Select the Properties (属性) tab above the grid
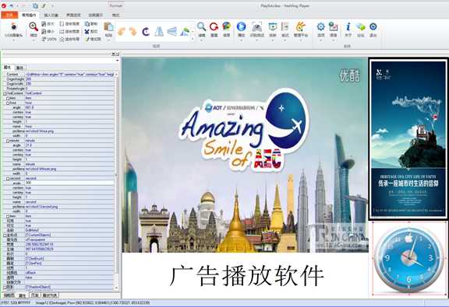The height and width of the screenshot is (307, 449). [7, 68]
